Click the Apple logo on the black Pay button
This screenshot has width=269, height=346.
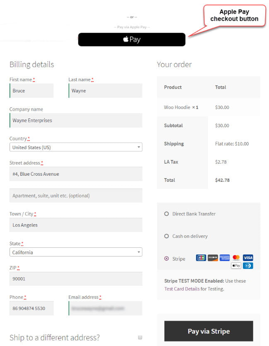[124, 40]
